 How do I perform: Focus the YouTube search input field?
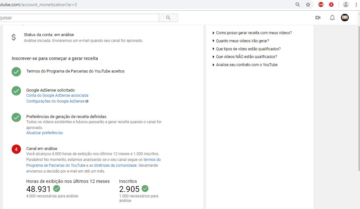coord(79,18)
